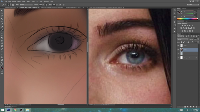The height and width of the screenshot is (112, 200).
Task: Hide the Background layer
Action: point(178,58)
